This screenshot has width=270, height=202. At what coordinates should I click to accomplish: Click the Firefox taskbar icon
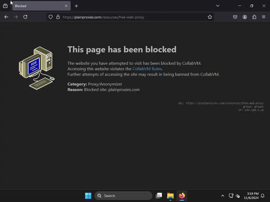coord(182,196)
